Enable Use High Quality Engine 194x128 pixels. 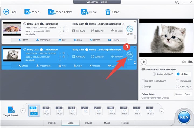143,81
